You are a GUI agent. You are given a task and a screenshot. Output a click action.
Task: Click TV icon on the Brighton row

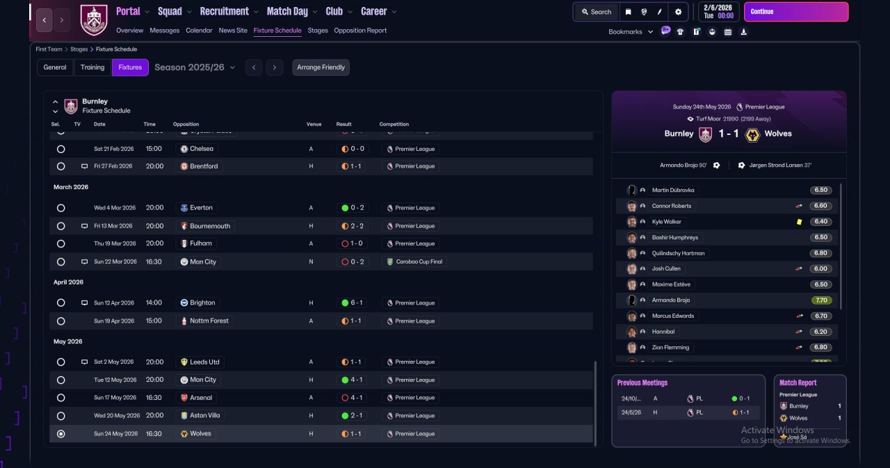coord(84,303)
